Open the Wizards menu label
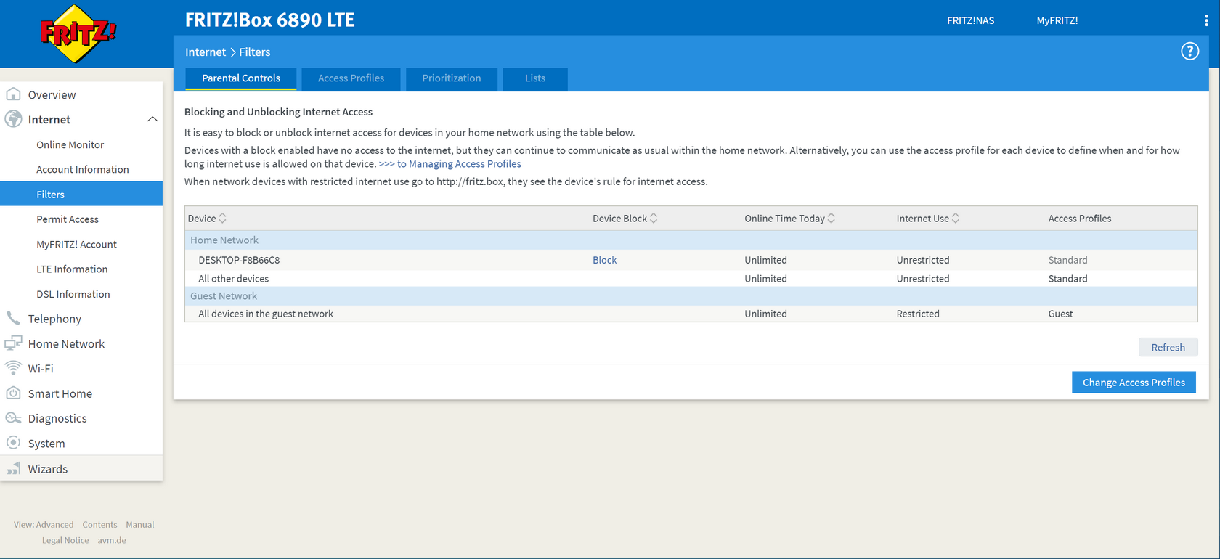Viewport: 1220px width, 559px height. coord(48,469)
